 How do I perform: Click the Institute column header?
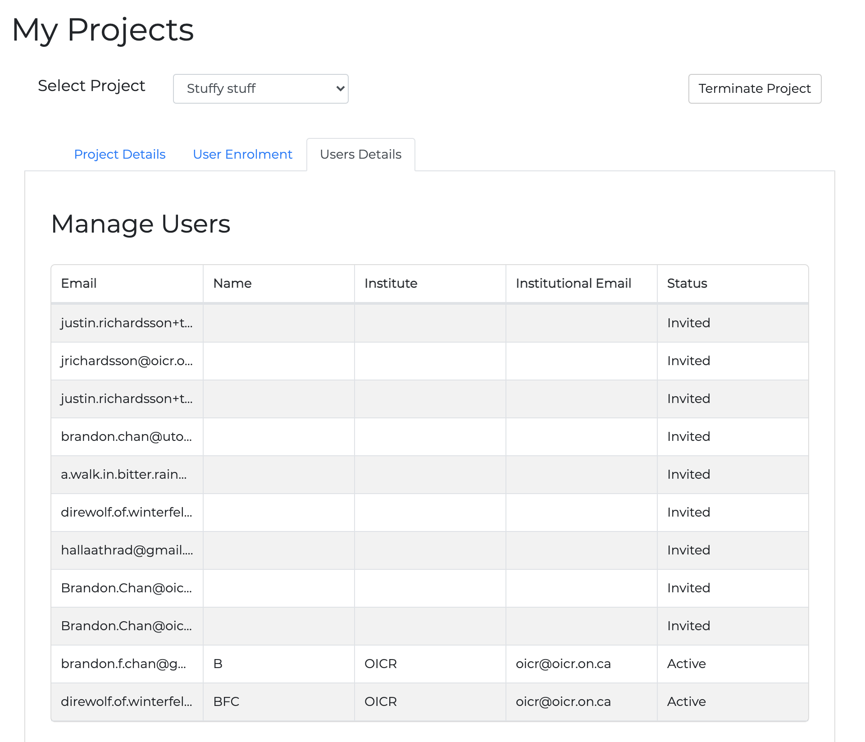pos(430,284)
